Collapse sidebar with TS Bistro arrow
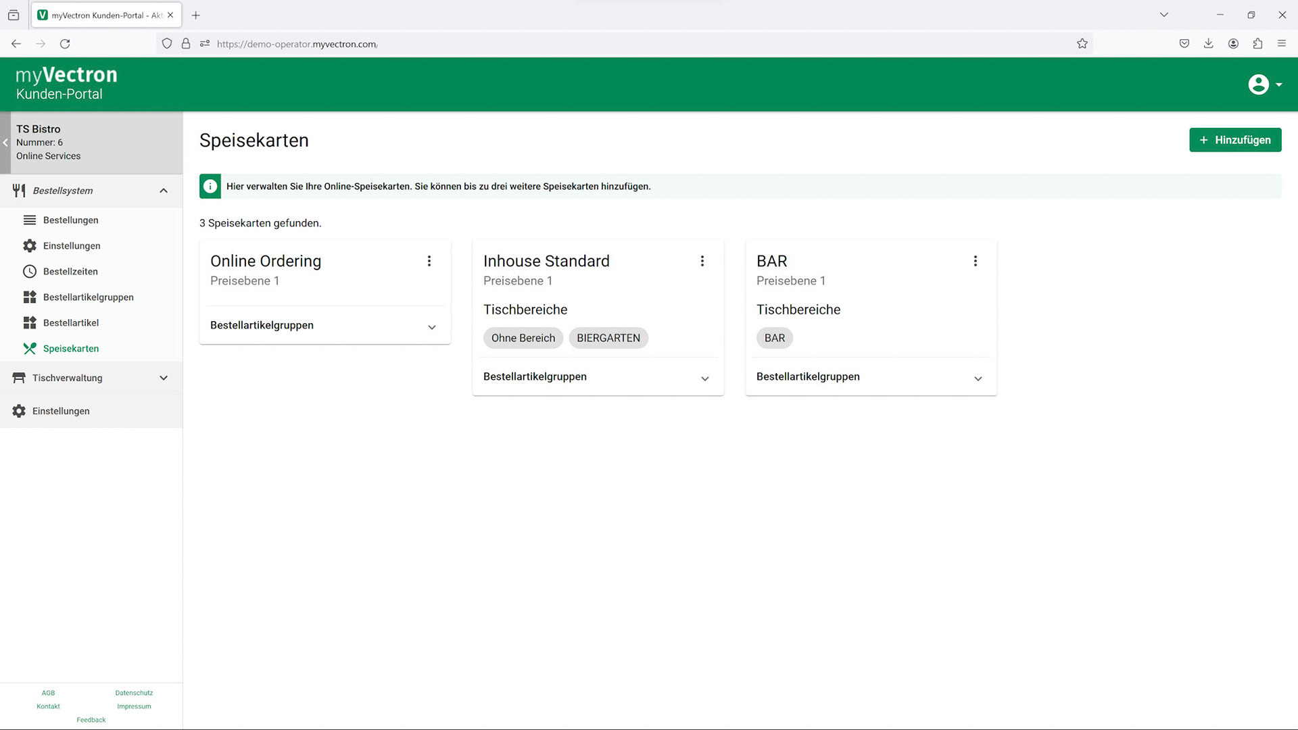 pyautogui.click(x=5, y=143)
